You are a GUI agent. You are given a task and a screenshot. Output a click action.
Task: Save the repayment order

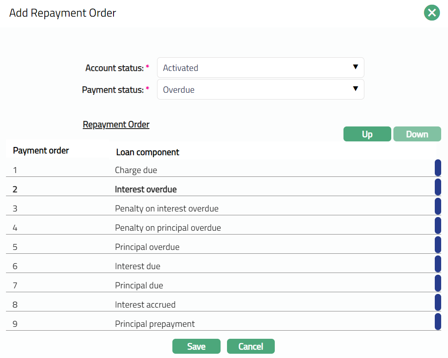point(196,346)
